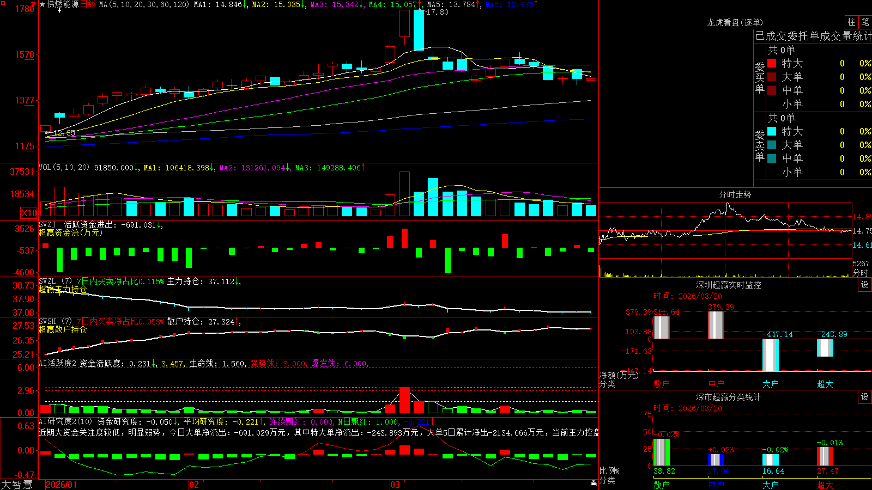Click the dark red 大单 buy-order swatch
The image size is (872, 490).
point(772,77)
